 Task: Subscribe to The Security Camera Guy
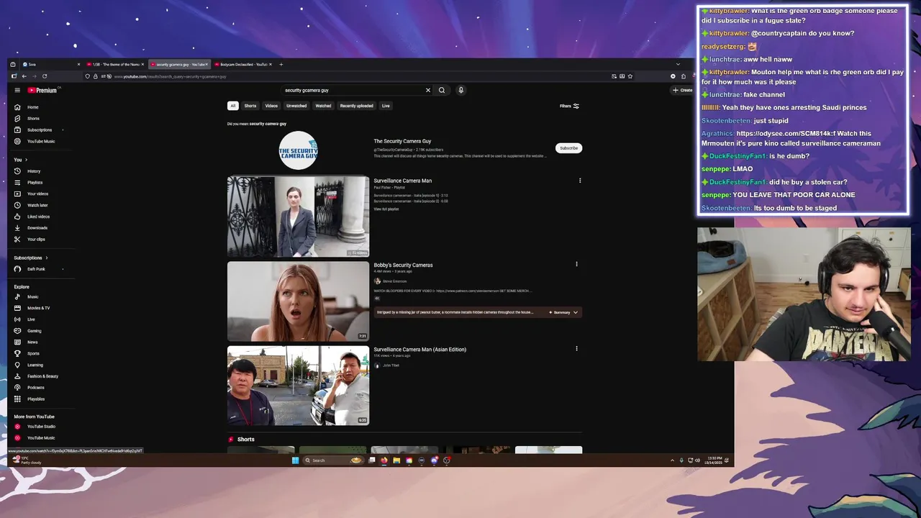coord(568,148)
